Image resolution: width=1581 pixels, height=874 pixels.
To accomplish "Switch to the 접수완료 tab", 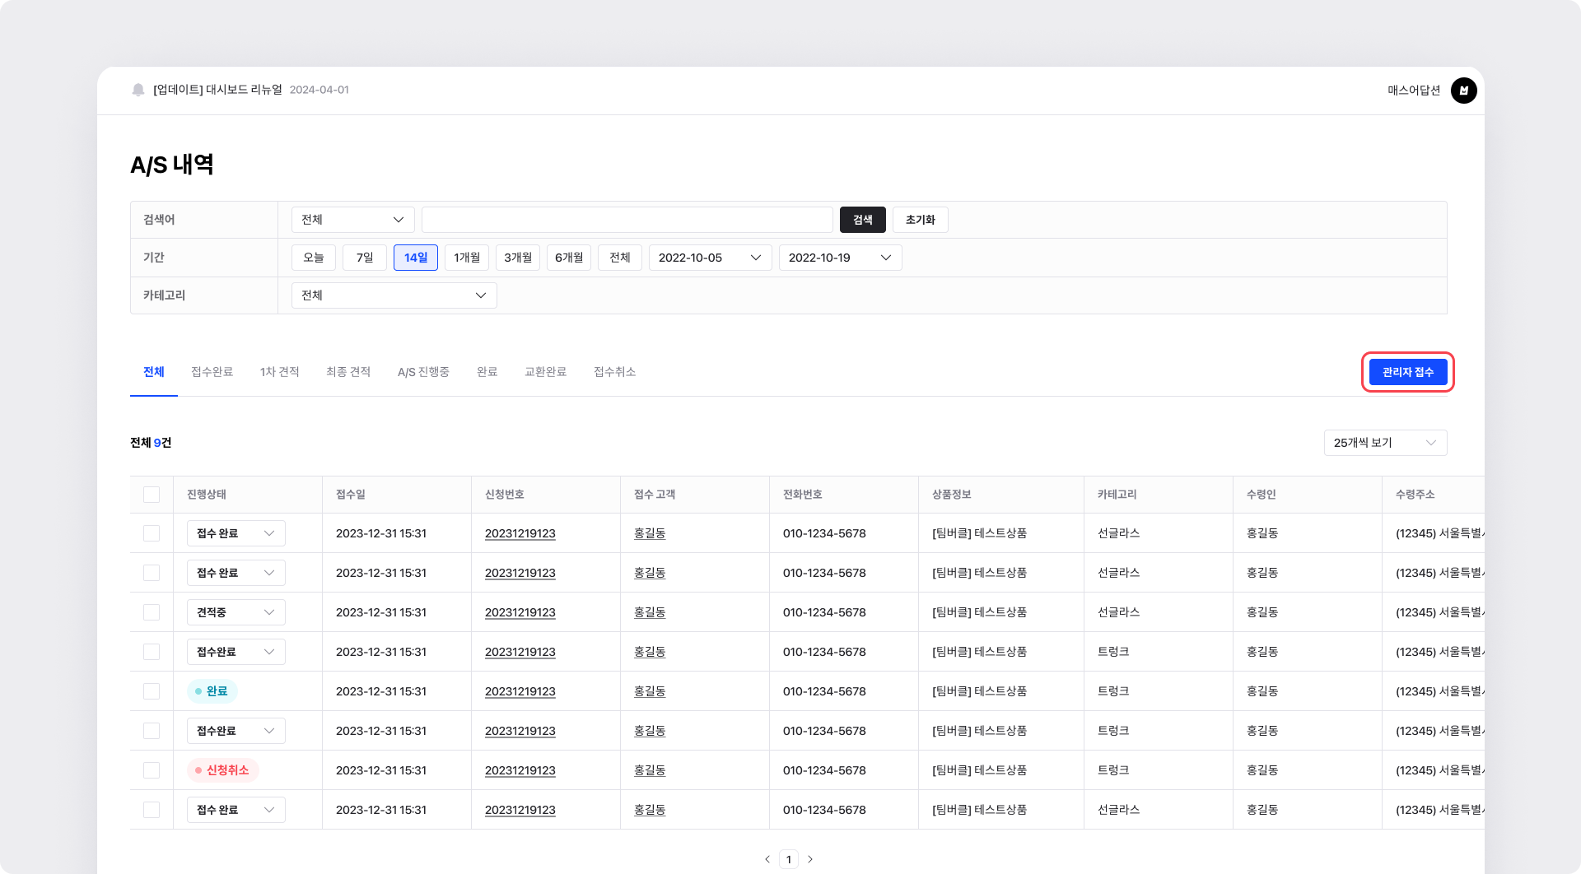I will click(212, 372).
